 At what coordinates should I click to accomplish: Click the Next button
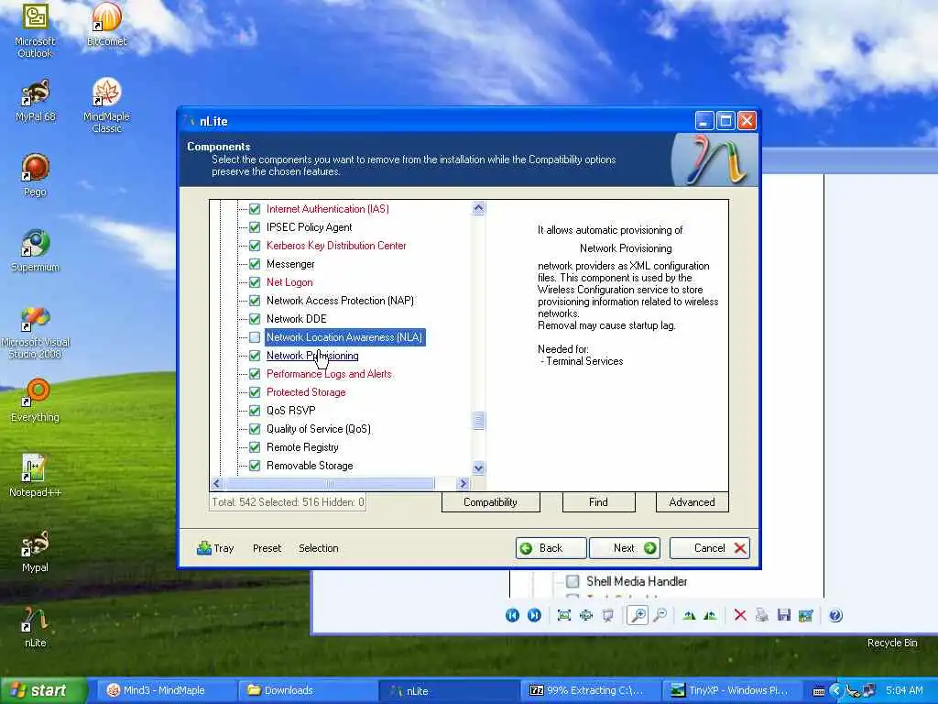pos(625,548)
